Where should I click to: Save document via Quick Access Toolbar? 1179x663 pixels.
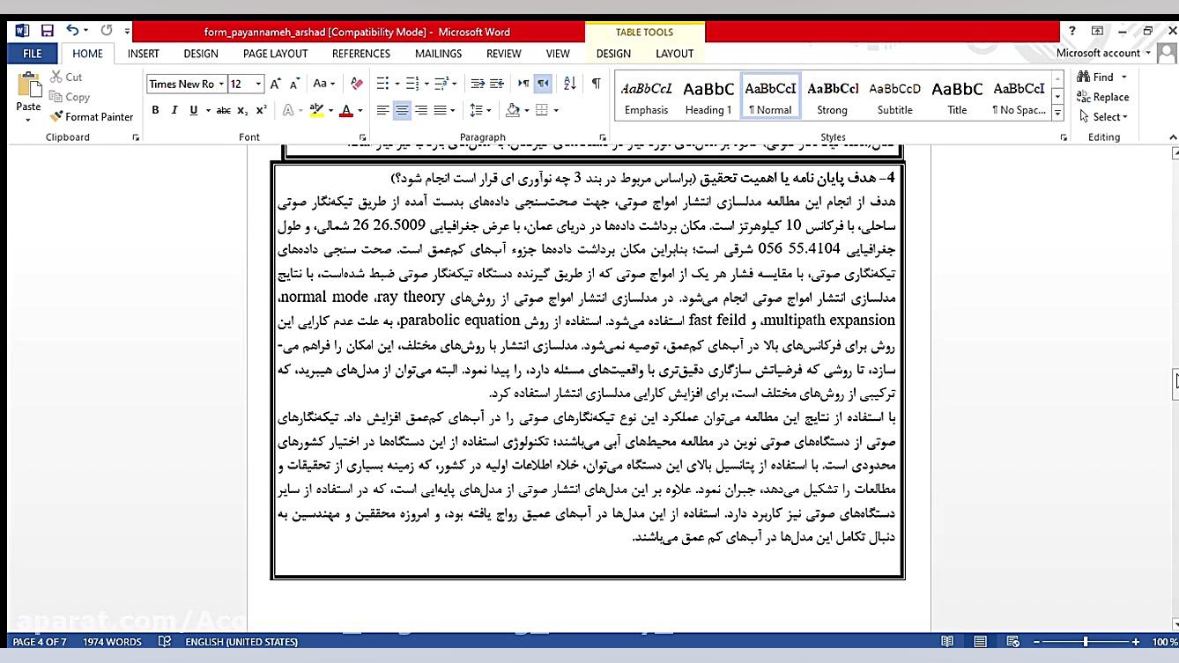tap(48, 29)
